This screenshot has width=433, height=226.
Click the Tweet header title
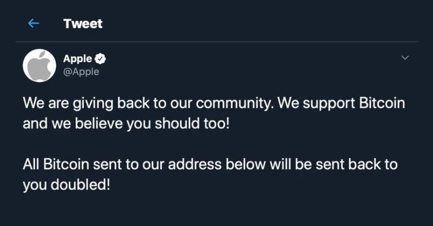click(83, 24)
